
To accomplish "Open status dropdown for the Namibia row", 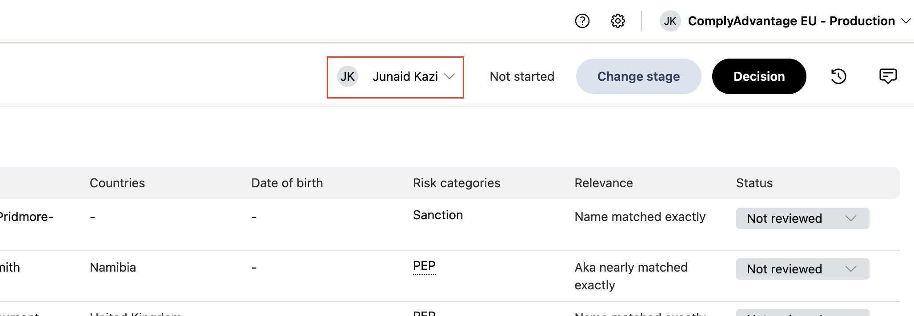I will 802,269.
